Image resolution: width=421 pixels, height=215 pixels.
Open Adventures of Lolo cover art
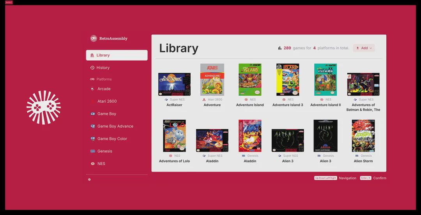174,136
